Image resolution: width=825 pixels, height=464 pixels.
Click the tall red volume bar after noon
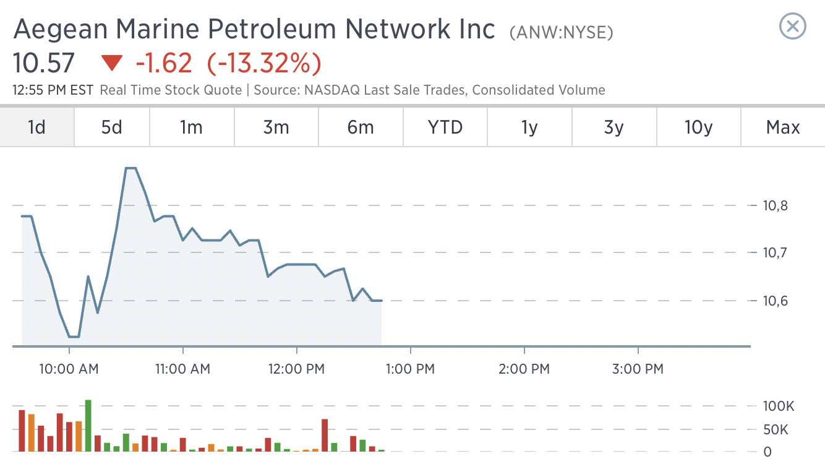pos(325,435)
